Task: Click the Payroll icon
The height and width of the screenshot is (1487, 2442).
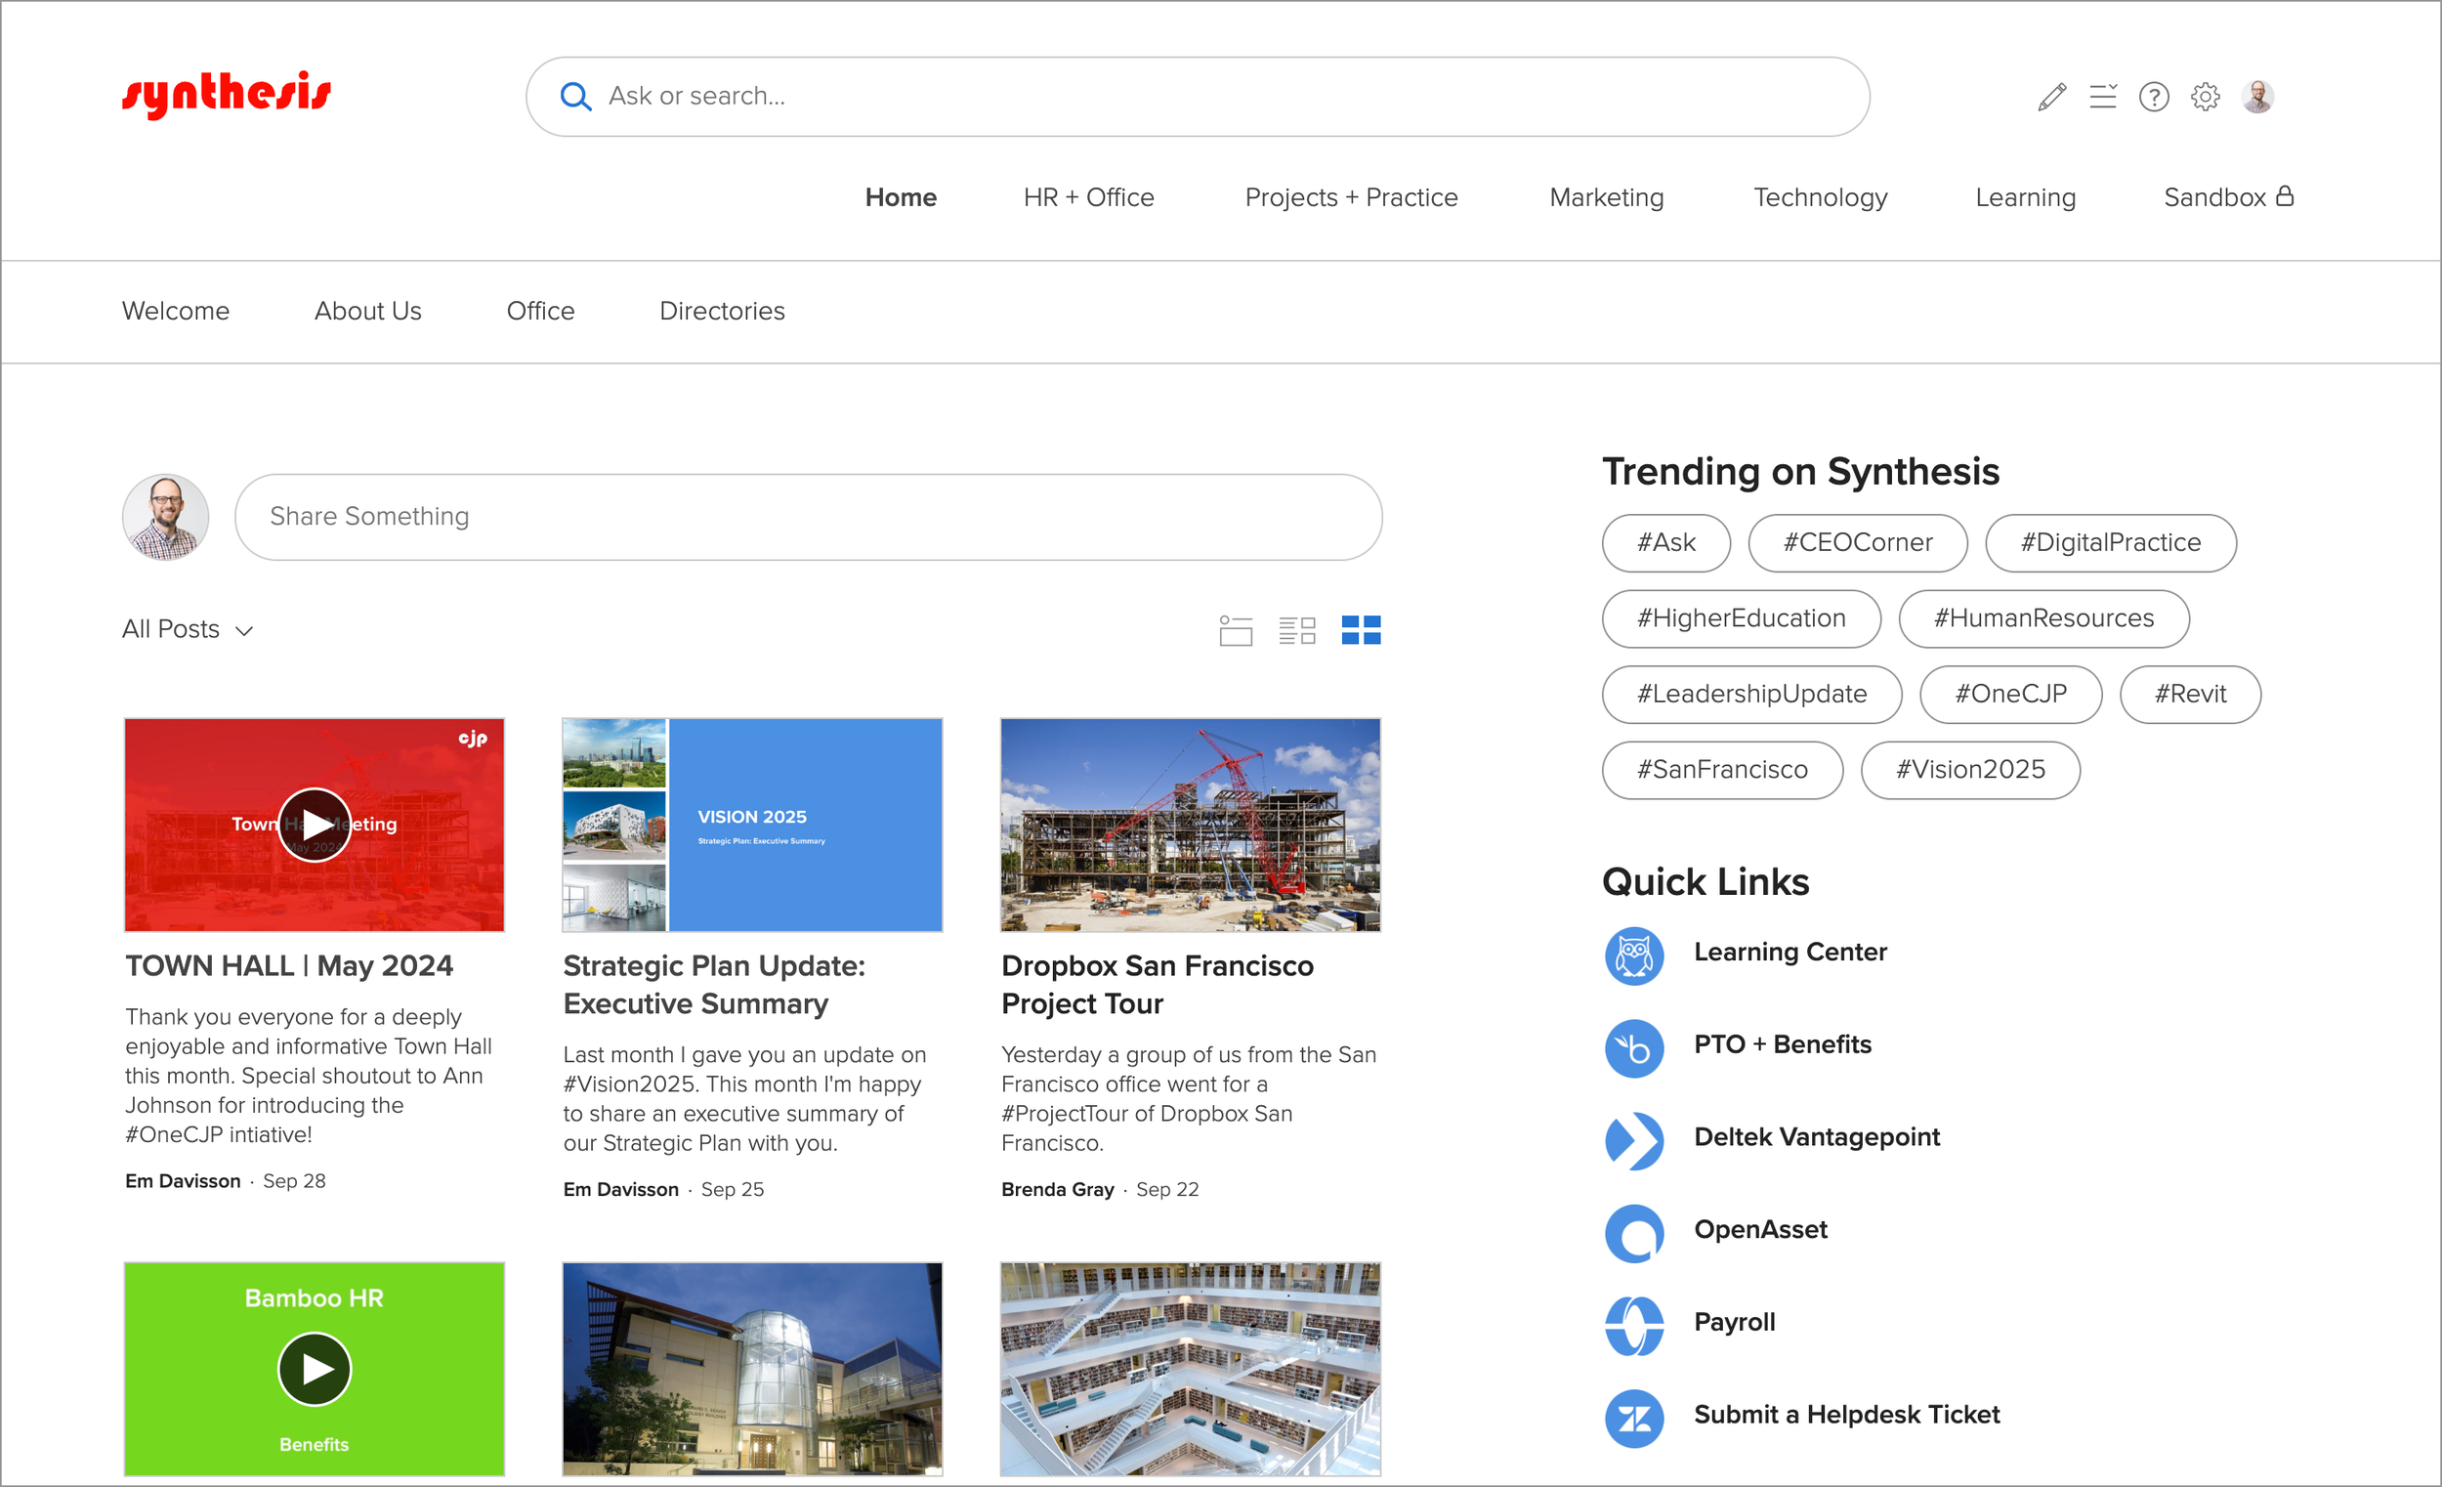Action: (x=1634, y=1326)
